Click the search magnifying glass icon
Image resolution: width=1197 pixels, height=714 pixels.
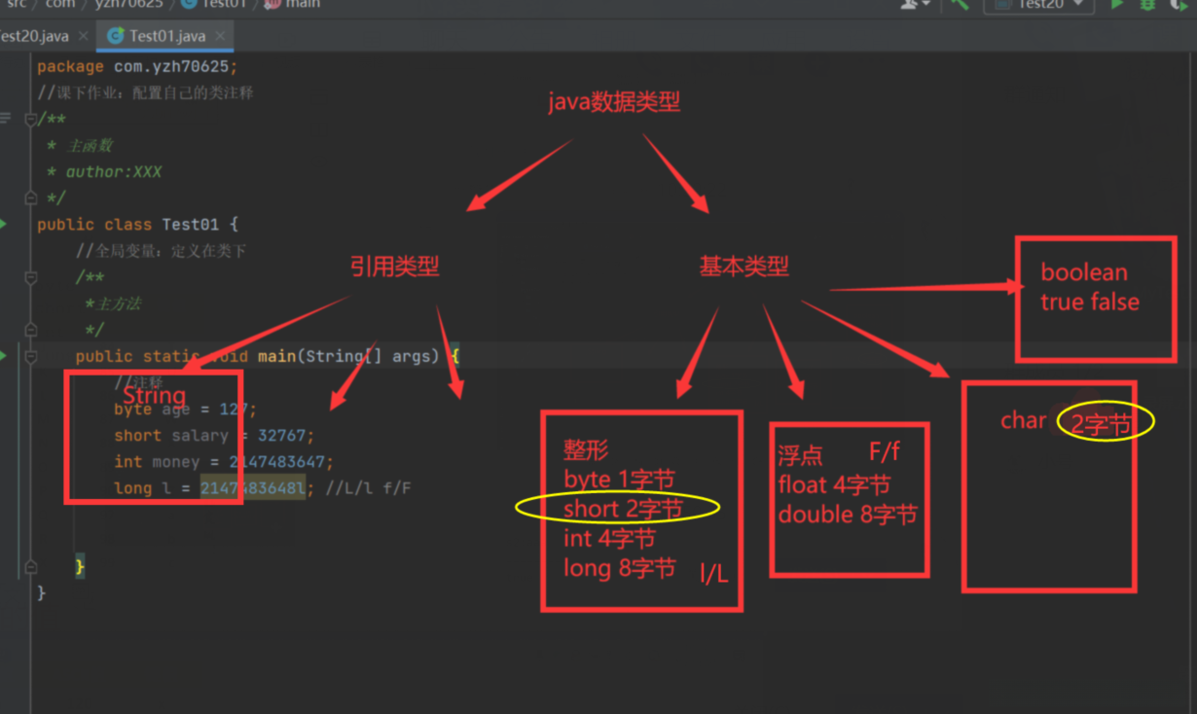pos(959,6)
